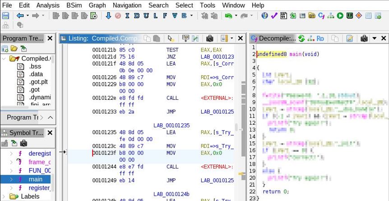Select the frame_dummy function in Symbol Tree

tap(40, 162)
